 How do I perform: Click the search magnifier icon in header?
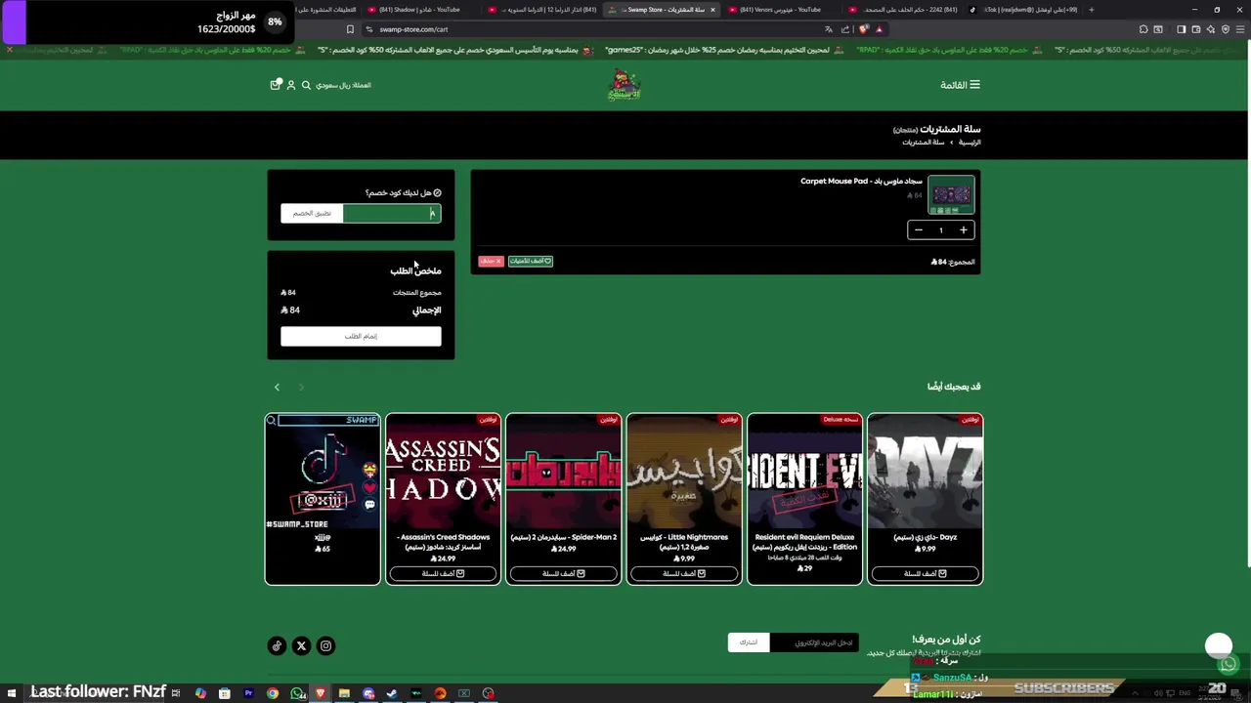(x=306, y=85)
